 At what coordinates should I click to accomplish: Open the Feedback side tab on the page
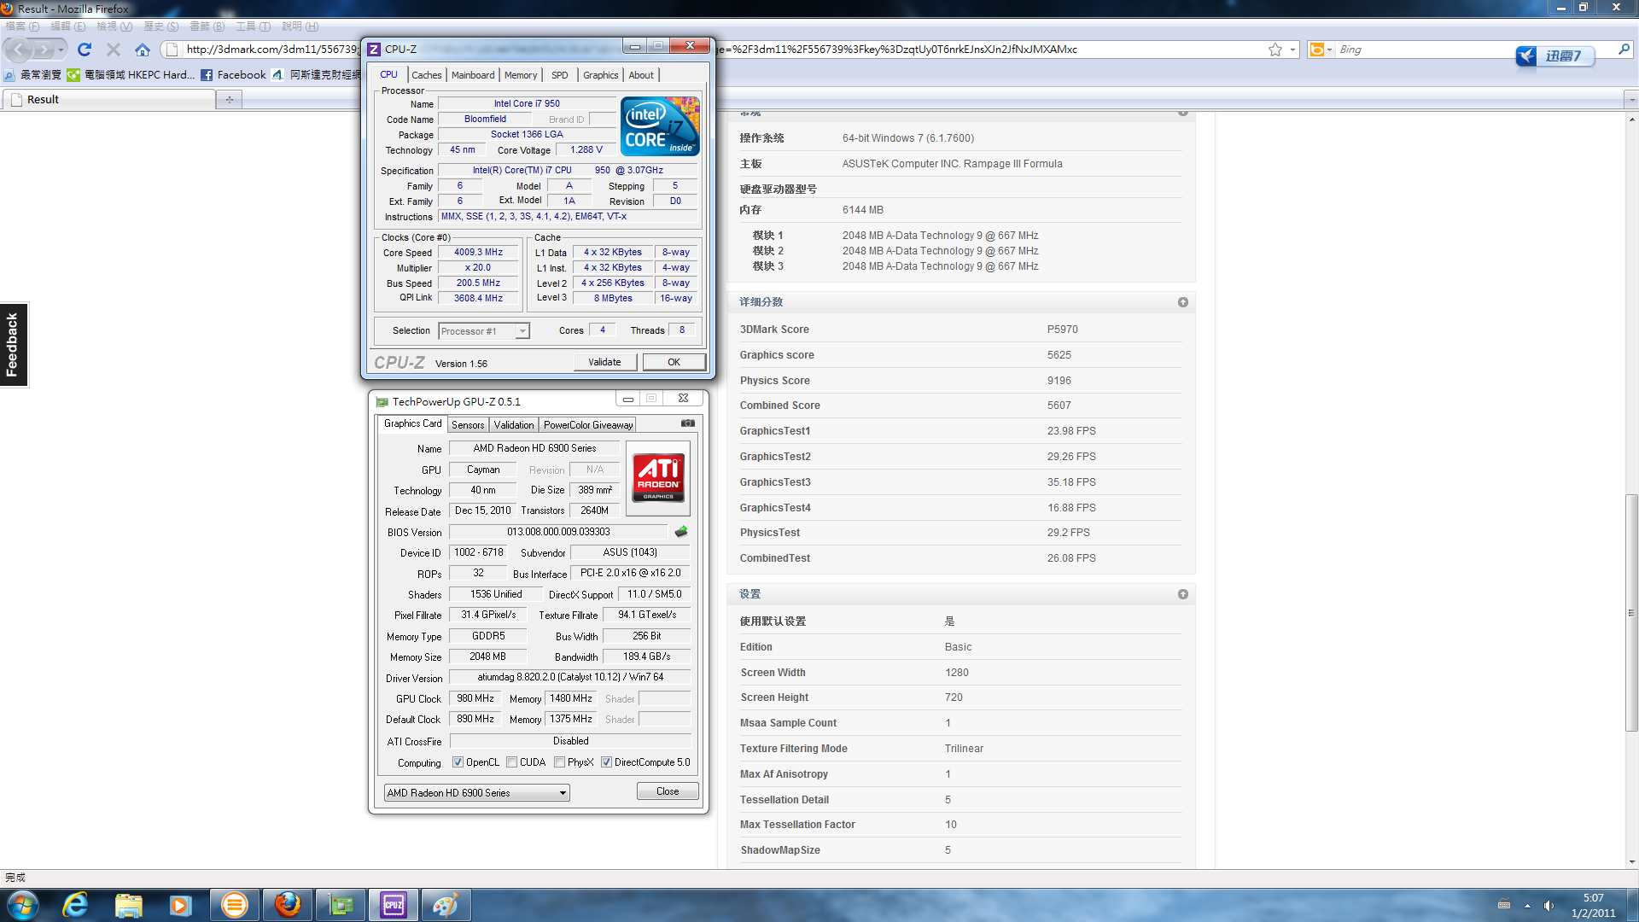[14, 345]
